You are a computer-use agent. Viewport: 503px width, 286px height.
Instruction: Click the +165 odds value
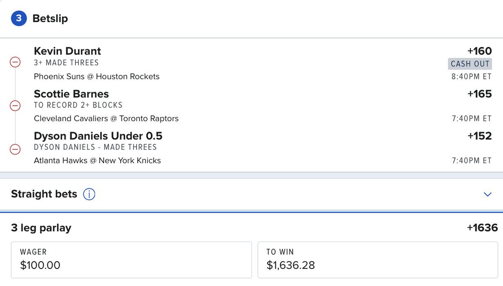[480, 94]
